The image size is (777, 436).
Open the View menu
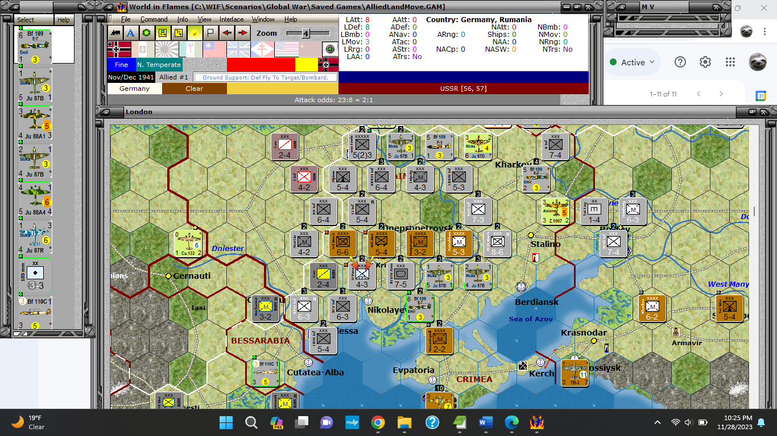coord(204,19)
